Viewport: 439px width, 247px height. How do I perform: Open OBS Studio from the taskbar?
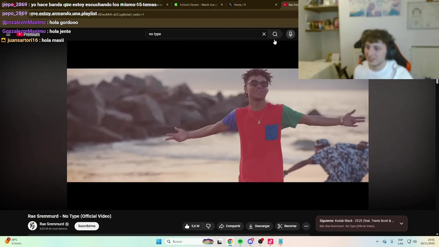260,242
